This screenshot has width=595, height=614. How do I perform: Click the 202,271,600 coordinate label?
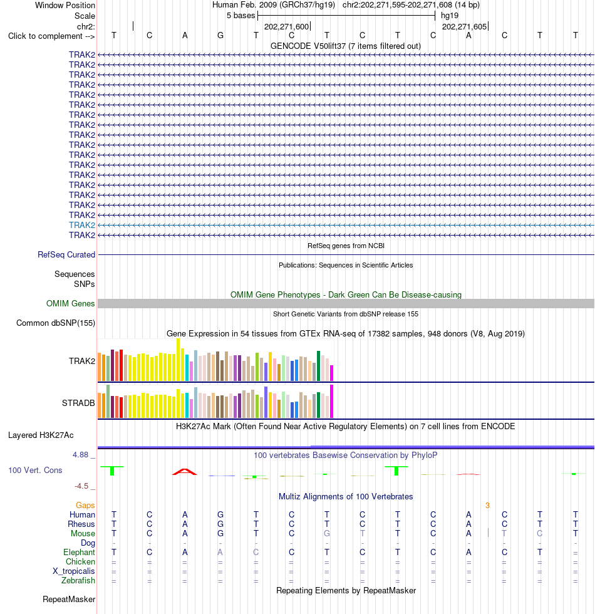(x=287, y=26)
